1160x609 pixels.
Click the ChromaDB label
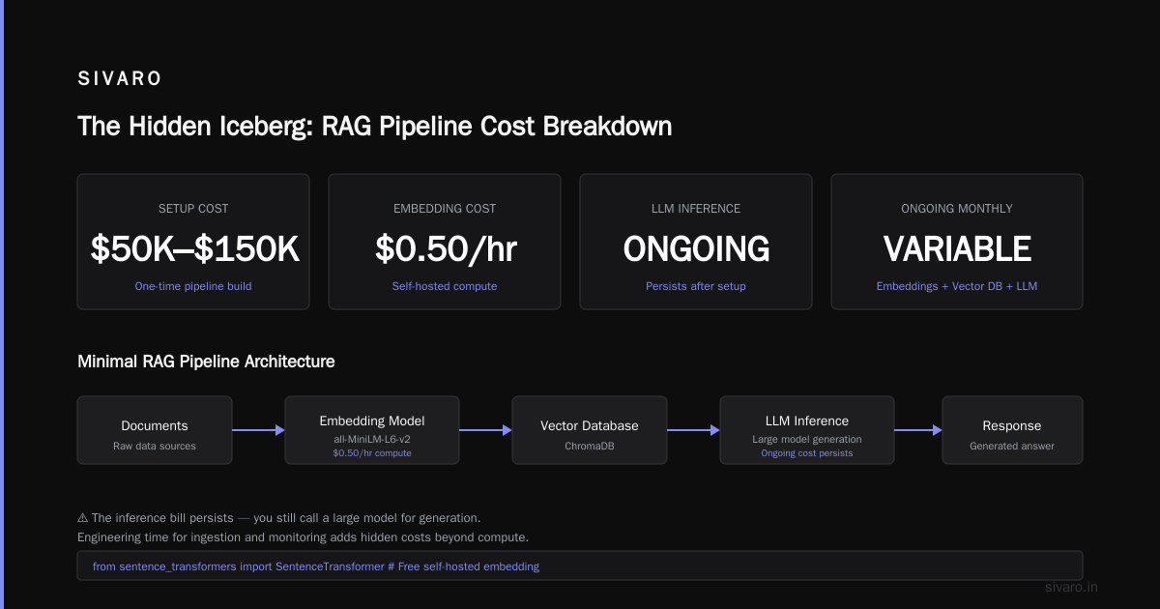[590, 446]
